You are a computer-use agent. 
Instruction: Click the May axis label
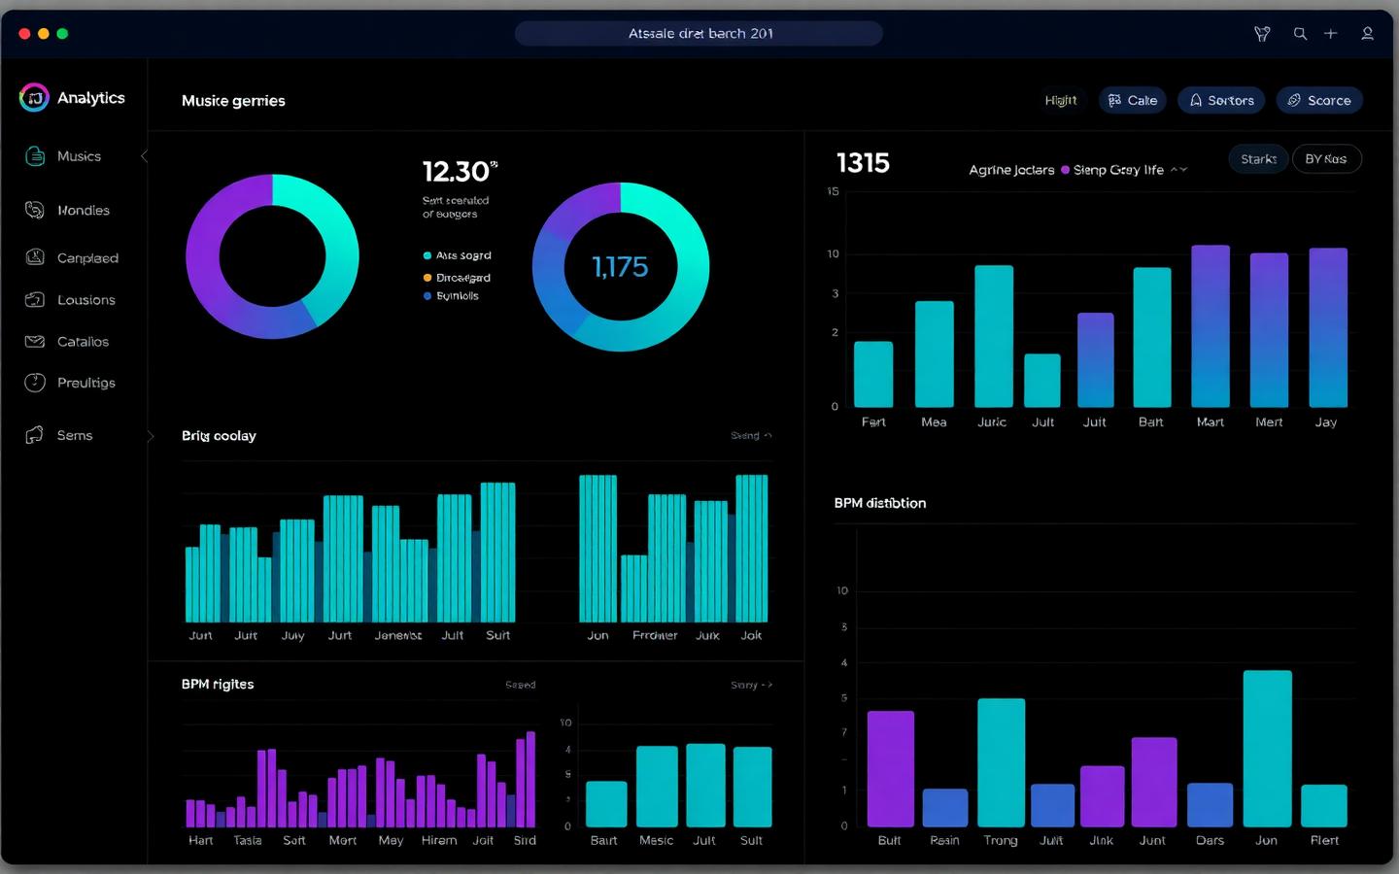(x=391, y=841)
